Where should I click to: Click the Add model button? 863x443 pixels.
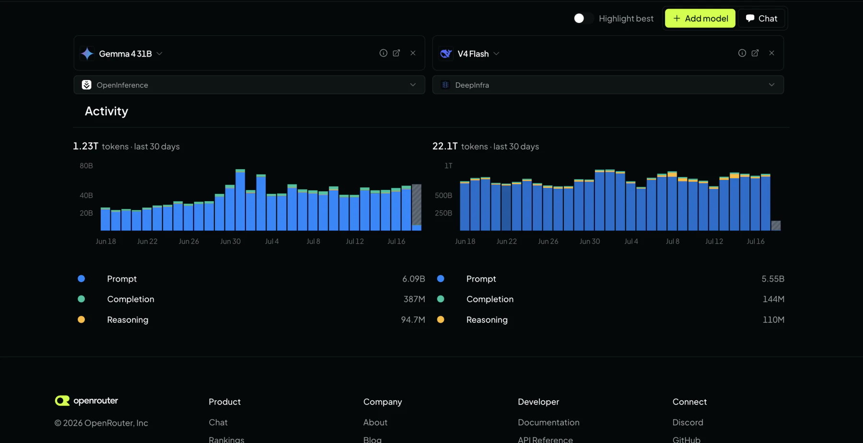coord(700,18)
